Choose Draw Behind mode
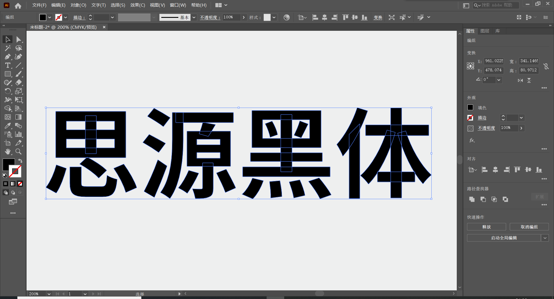Screen dimensions: 554x299 coord(13,193)
